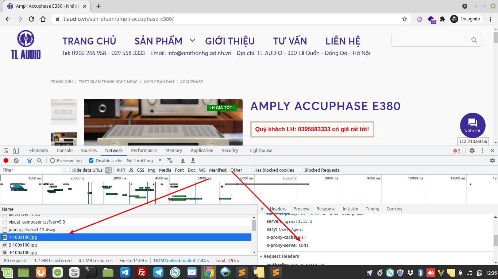Viewport: 498px width, 279px height.
Task: Open terminal from the taskbar
Action: tap(90, 272)
